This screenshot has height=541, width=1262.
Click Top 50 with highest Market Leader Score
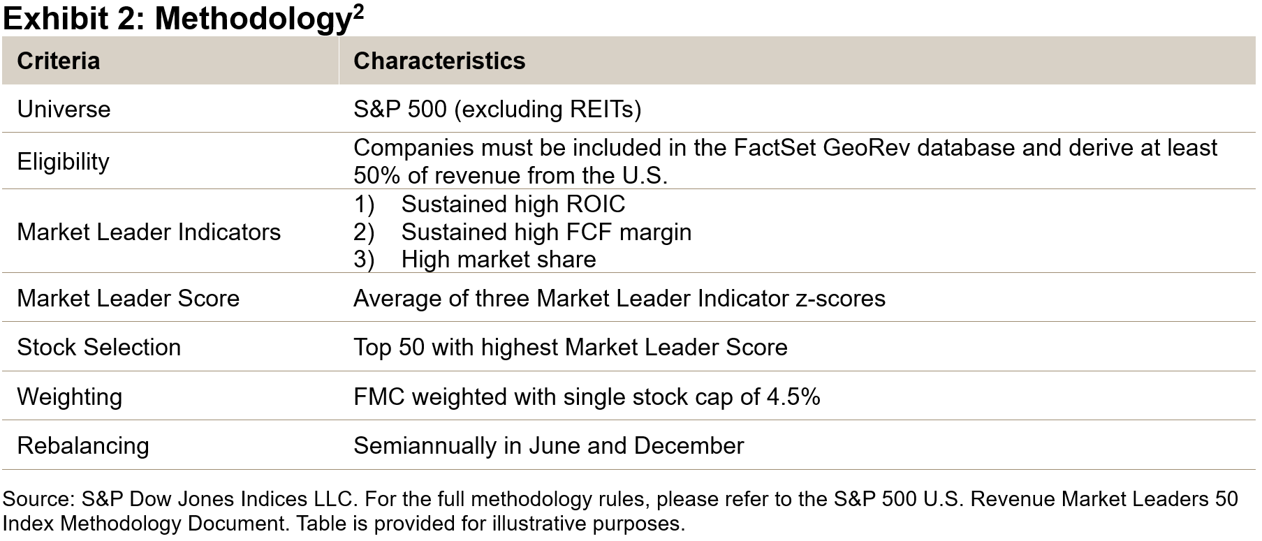pyautogui.click(x=570, y=348)
